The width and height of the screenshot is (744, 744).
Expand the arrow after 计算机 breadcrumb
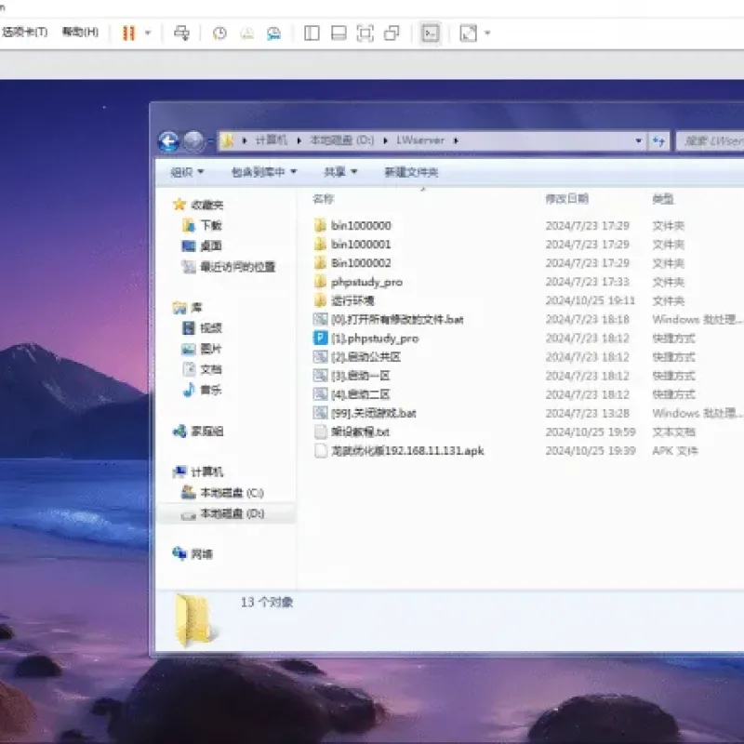point(299,140)
